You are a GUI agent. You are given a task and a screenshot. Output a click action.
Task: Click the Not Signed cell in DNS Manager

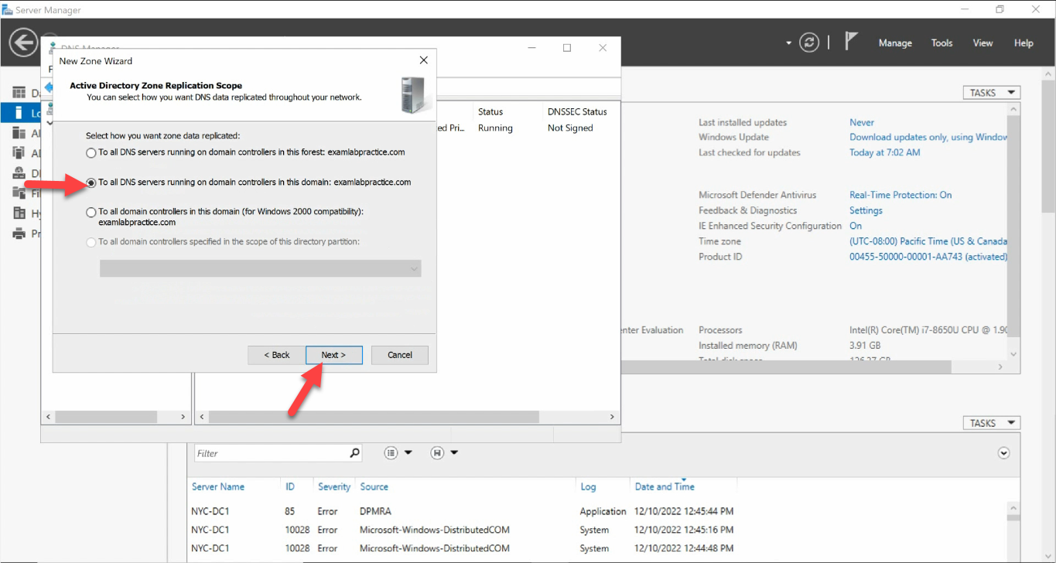(570, 128)
